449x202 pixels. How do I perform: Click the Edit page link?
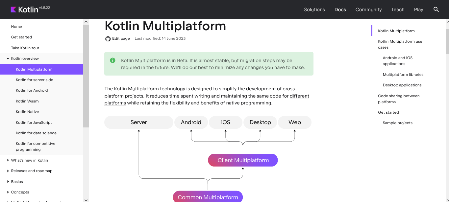pos(121,38)
